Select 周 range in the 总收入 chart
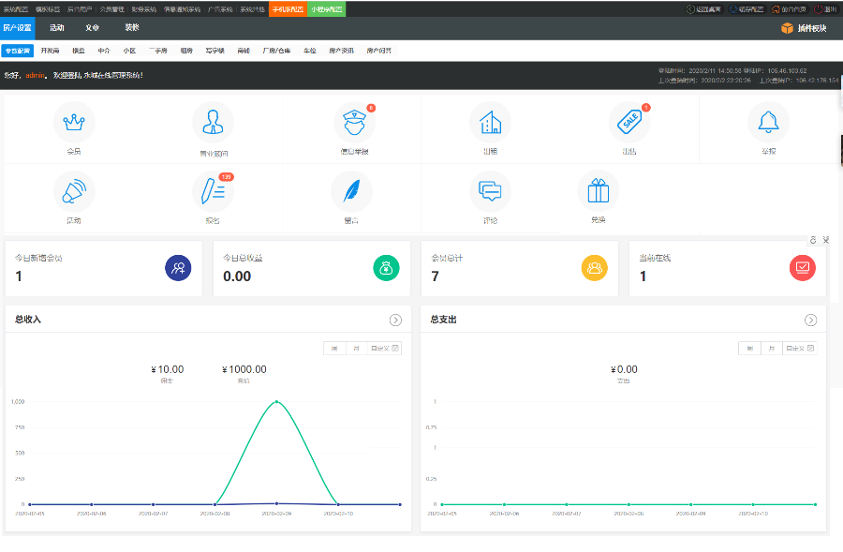 pyautogui.click(x=334, y=349)
